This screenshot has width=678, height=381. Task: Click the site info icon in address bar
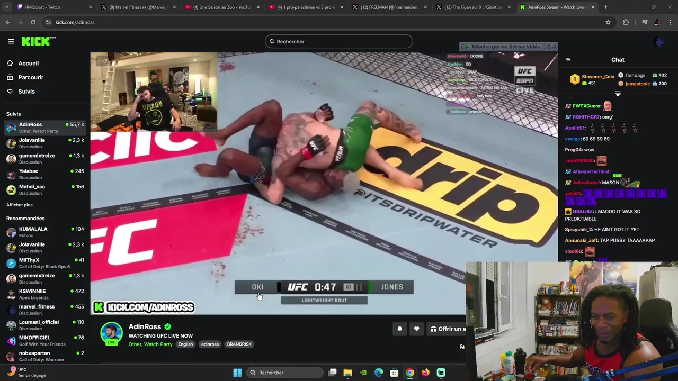(48, 22)
